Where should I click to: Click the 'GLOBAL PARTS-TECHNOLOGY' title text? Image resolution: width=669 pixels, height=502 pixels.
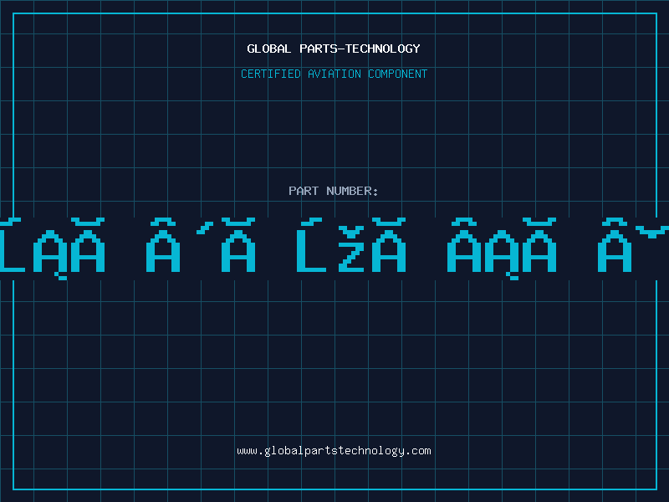click(334, 49)
